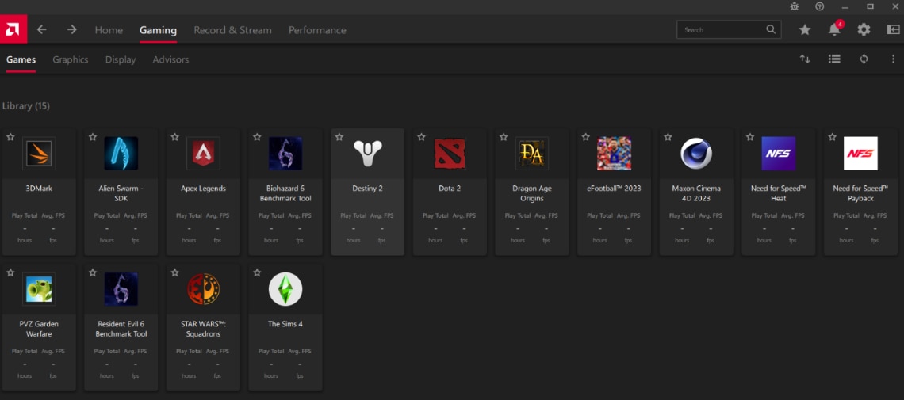Select PVZ Garden Warfare icon
Image resolution: width=904 pixels, height=400 pixels.
39,289
